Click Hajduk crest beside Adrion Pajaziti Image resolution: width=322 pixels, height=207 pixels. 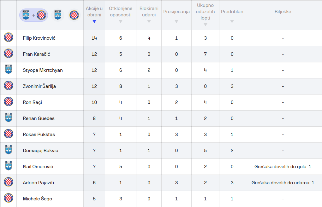coord(9,182)
